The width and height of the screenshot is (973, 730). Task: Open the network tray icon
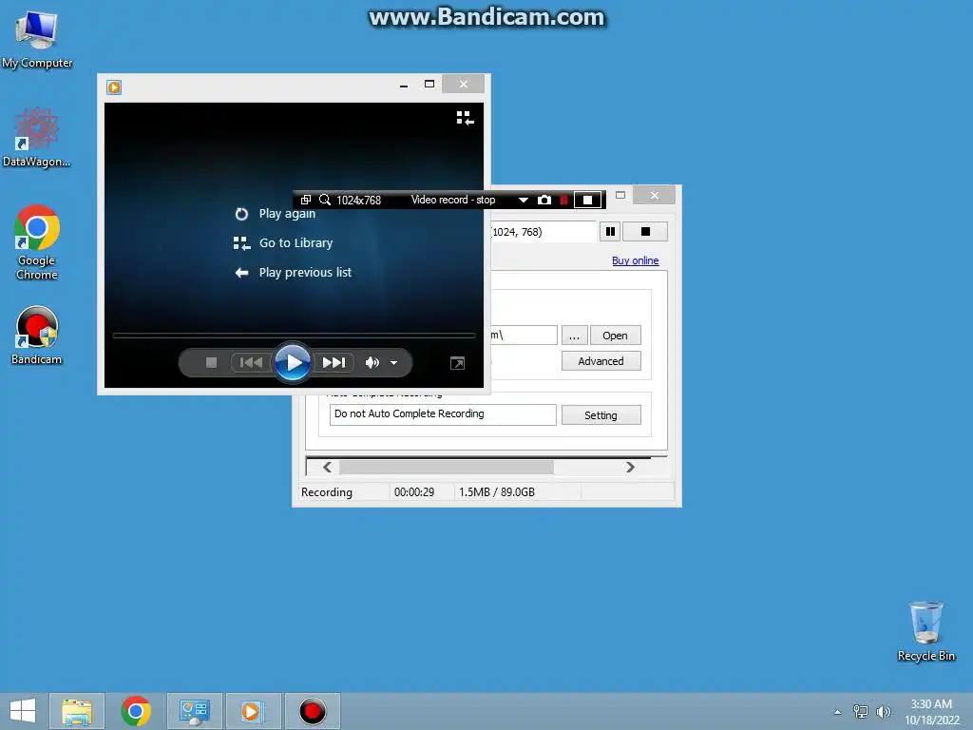860,711
